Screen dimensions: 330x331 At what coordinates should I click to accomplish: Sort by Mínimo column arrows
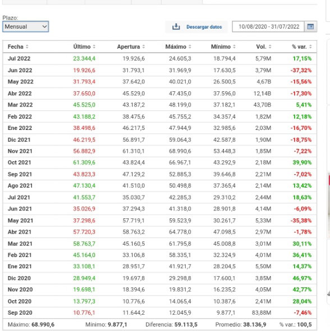(234, 46)
